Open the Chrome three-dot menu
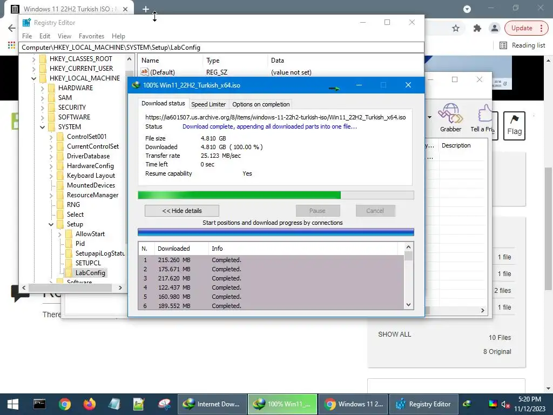Screen dimensions: 553x415 [x=541, y=28]
